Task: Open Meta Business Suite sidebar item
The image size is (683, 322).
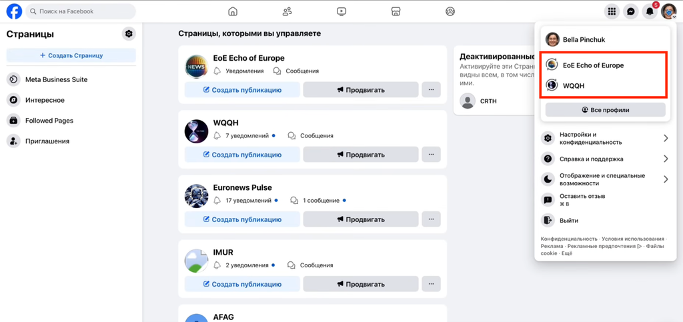Action: click(71, 79)
